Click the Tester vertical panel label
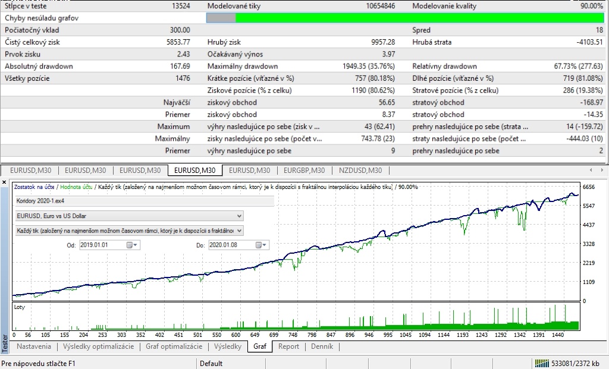The image size is (609, 369). pos(5,343)
